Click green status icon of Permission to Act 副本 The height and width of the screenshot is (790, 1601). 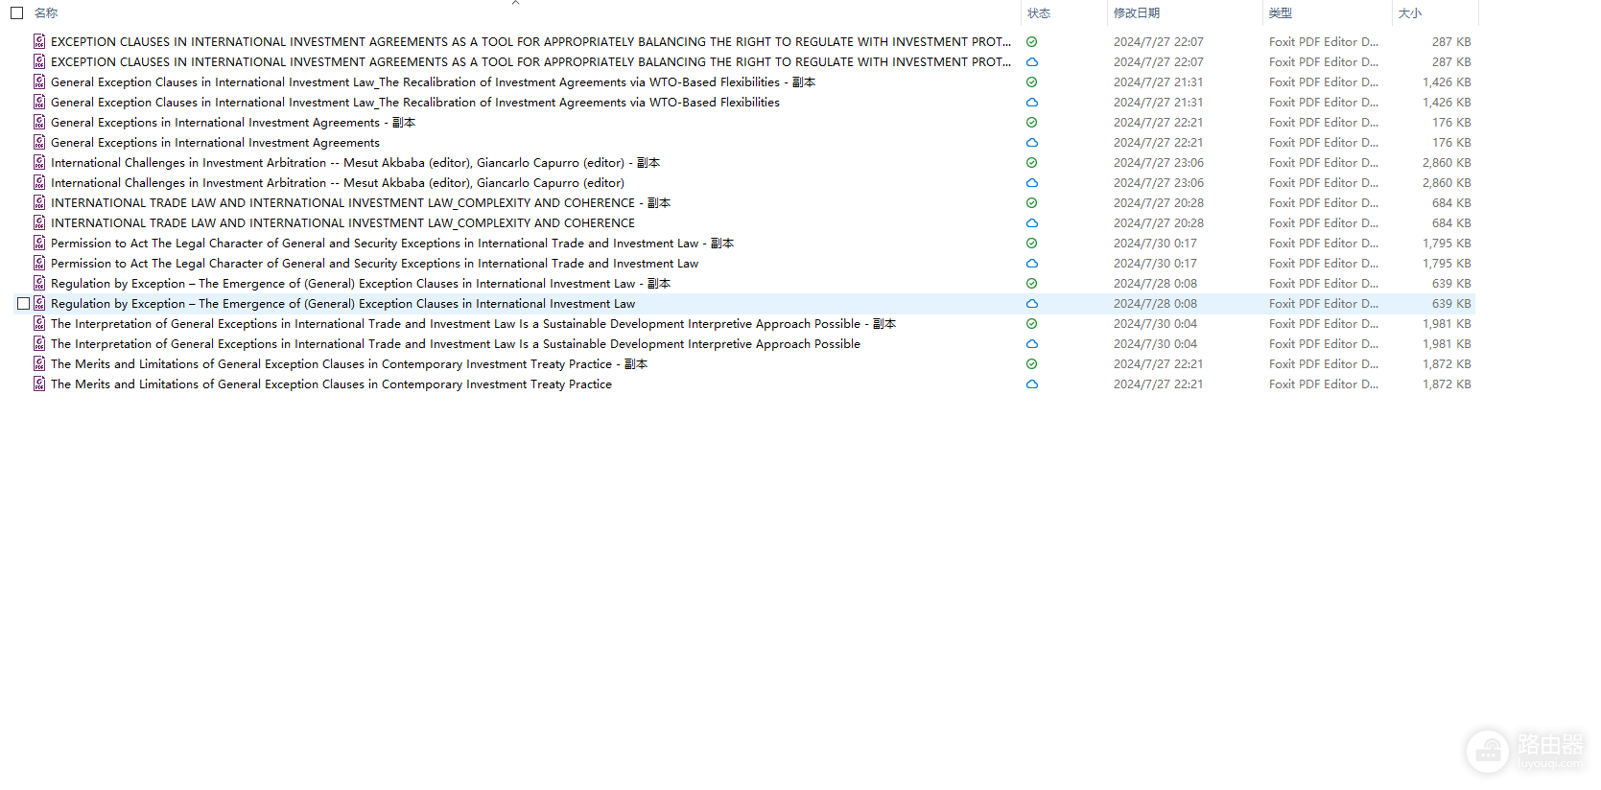tap(1031, 243)
